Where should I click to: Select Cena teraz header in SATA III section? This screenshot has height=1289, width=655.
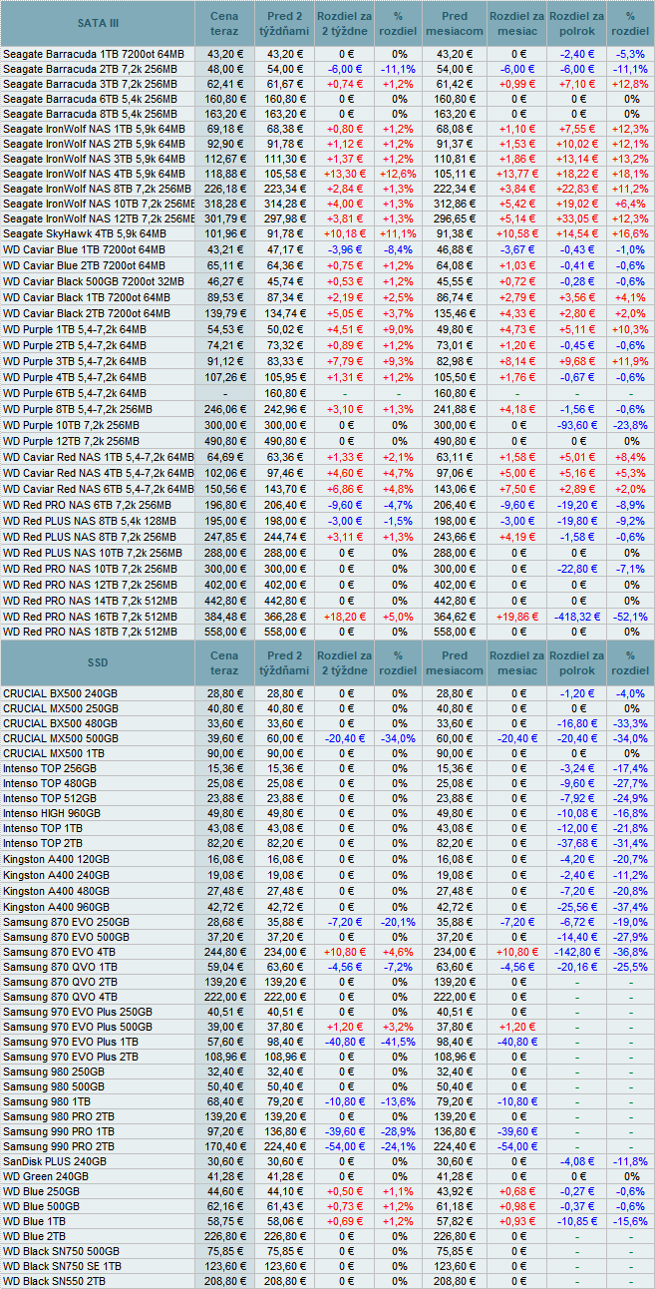(224, 24)
